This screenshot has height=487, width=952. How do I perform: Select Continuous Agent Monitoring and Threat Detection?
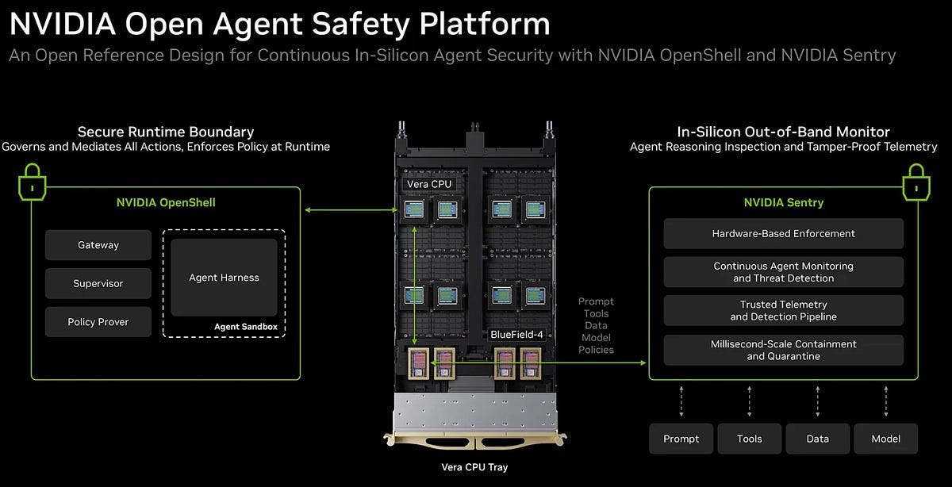coord(784,272)
